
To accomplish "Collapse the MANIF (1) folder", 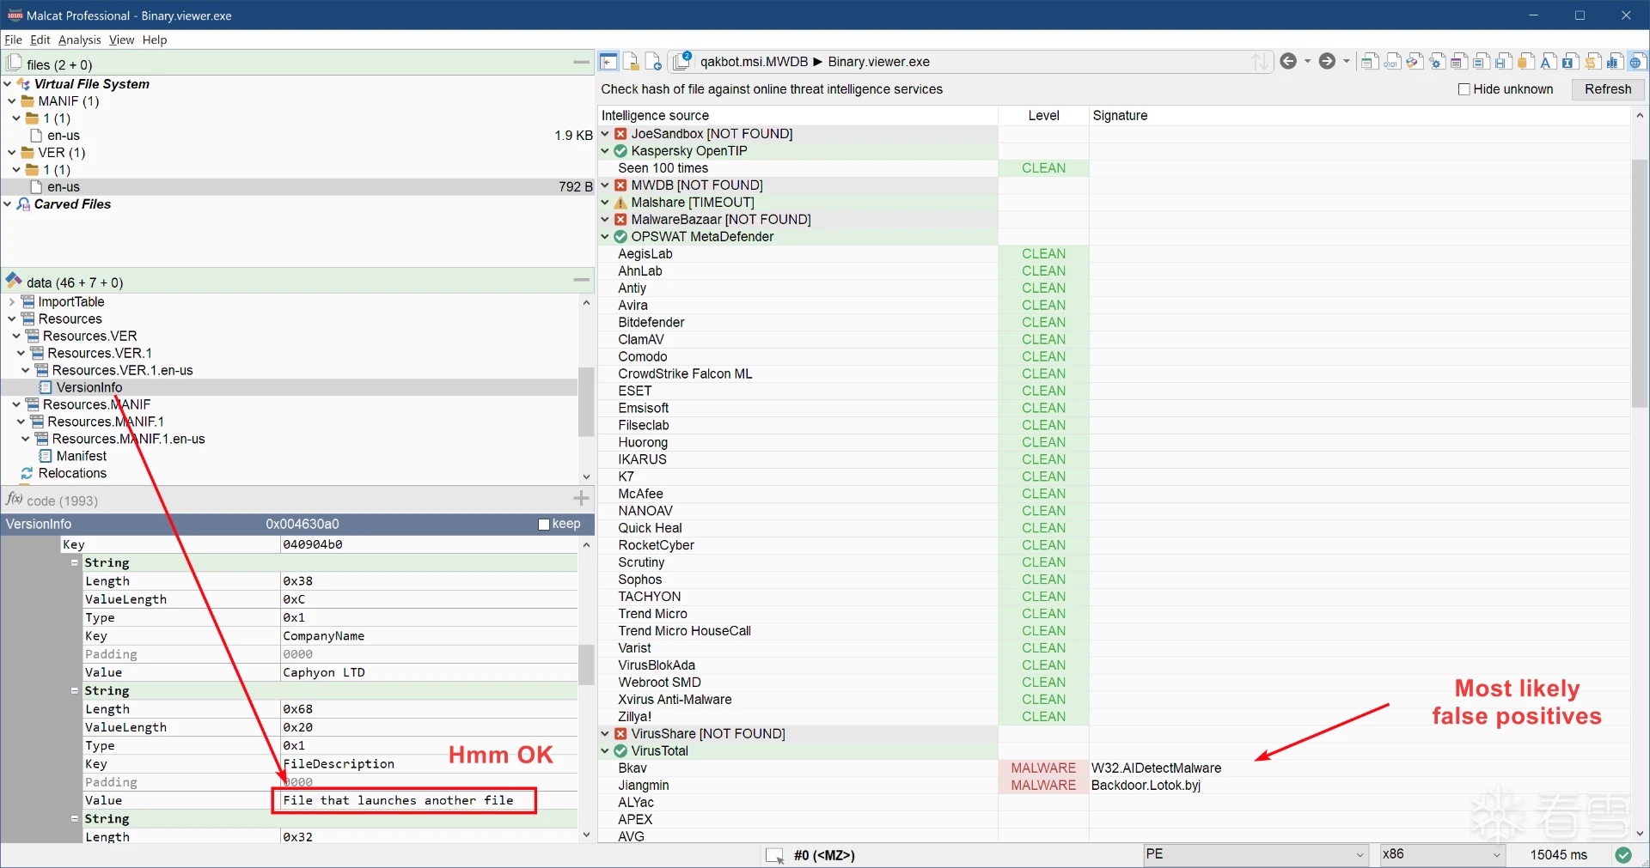I will click(x=11, y=101).
